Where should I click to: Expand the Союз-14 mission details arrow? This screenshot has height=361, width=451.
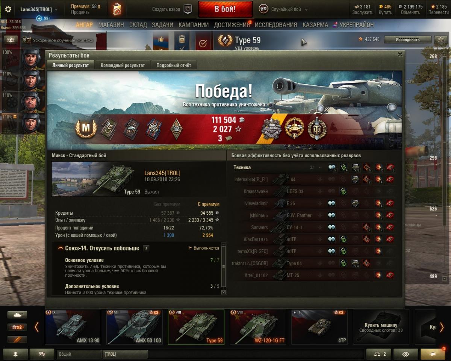point(146,248)
